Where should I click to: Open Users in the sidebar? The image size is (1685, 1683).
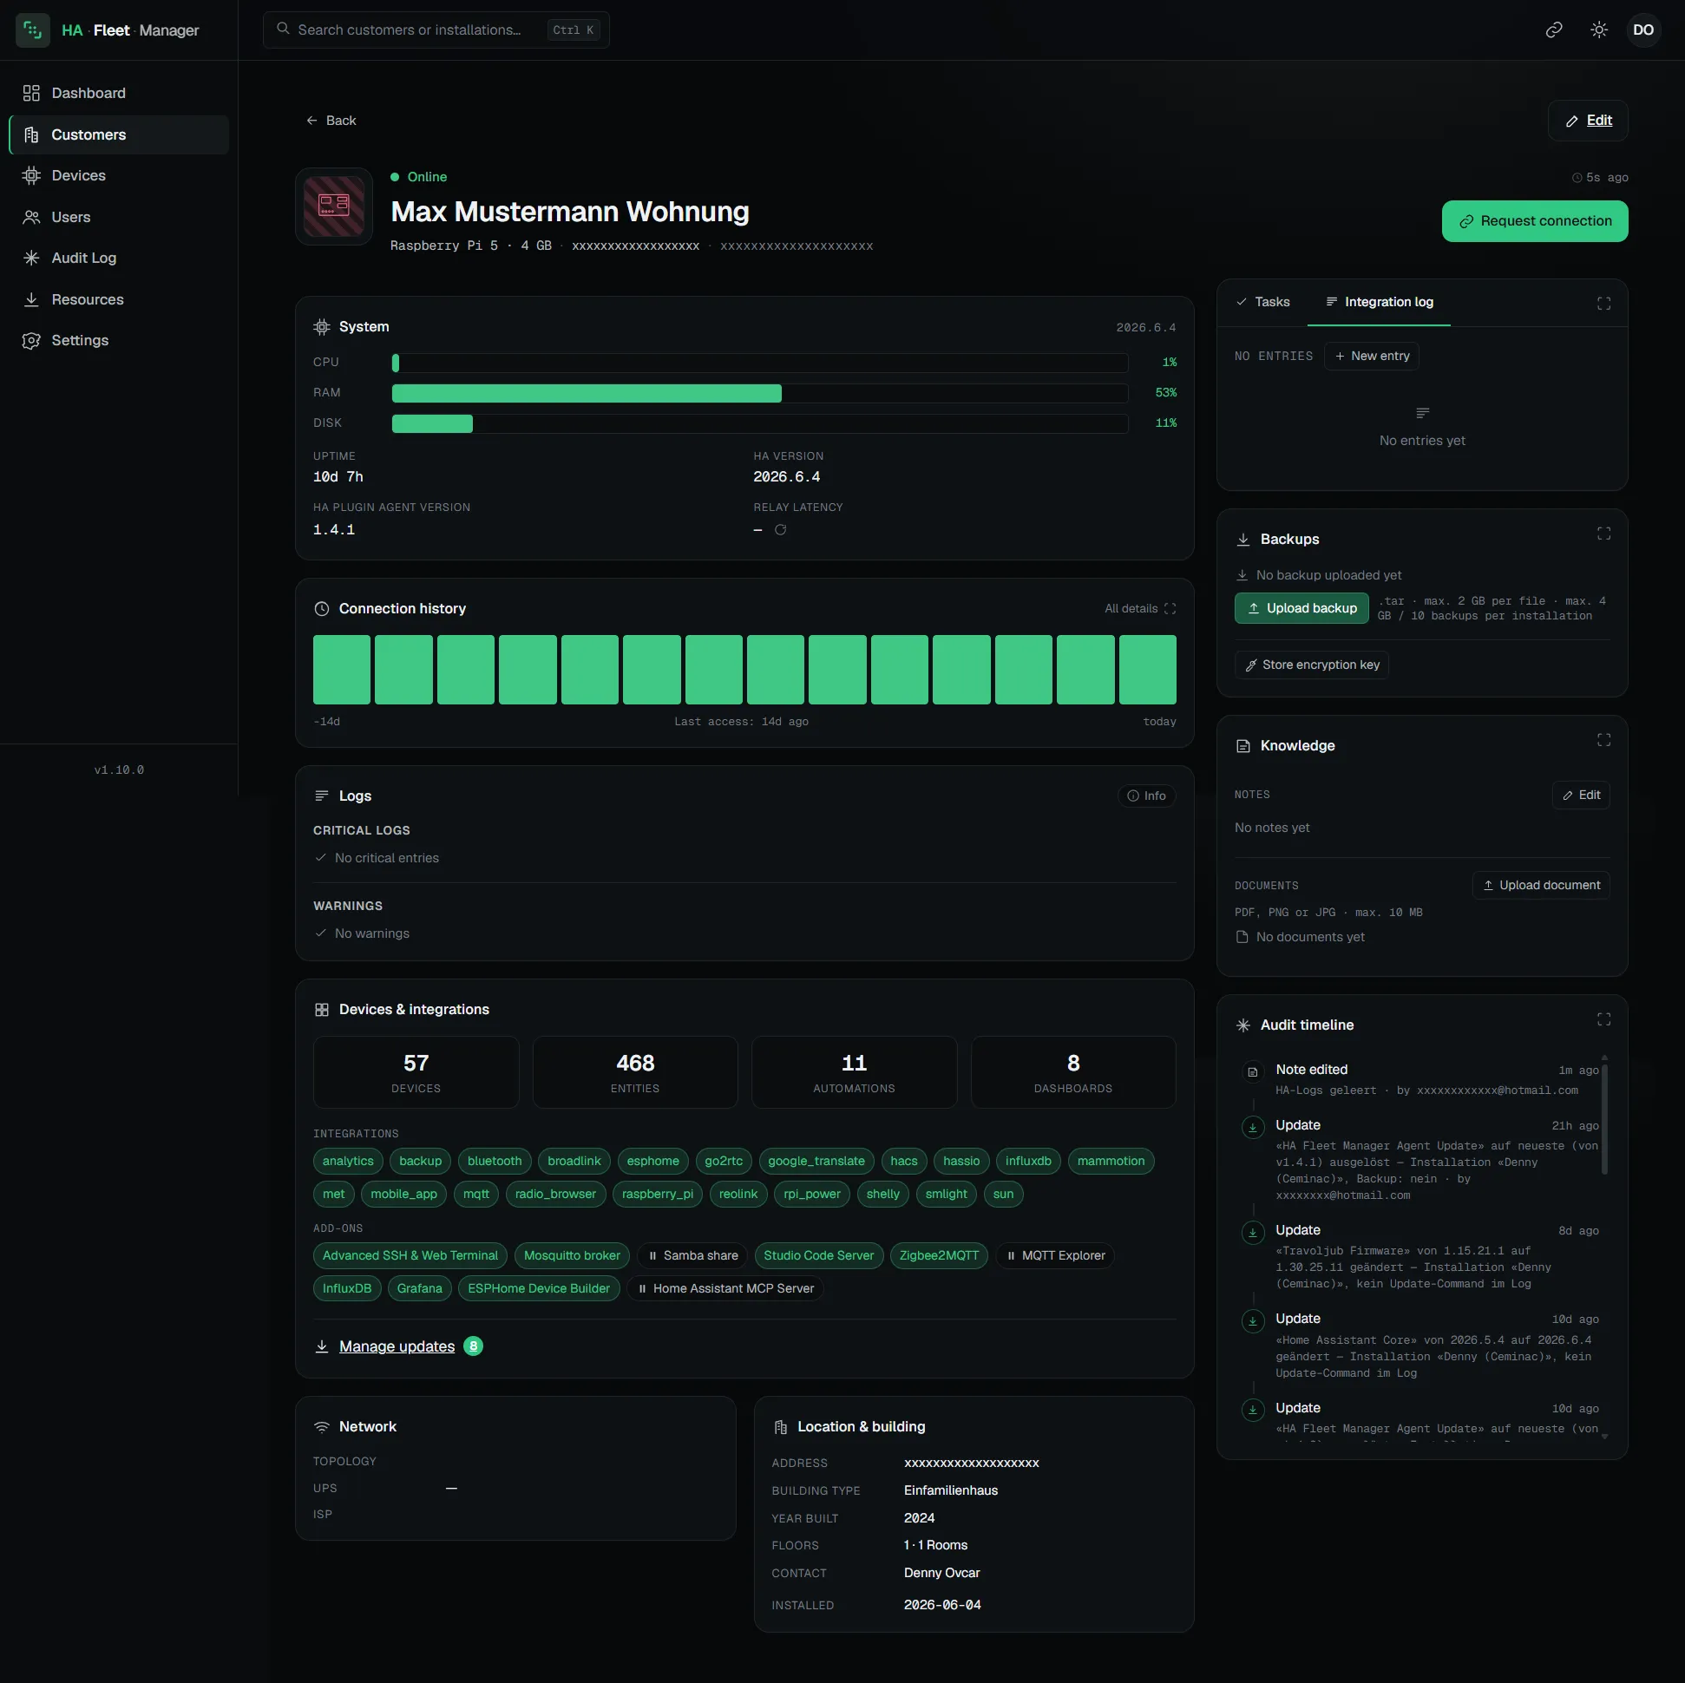119,217
